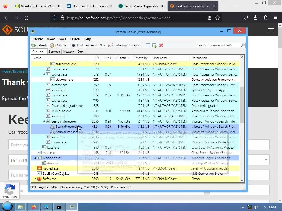Click process list scroll down arrow
The height and width of the screenshot is (211, 282).
[x=242, y=180]
